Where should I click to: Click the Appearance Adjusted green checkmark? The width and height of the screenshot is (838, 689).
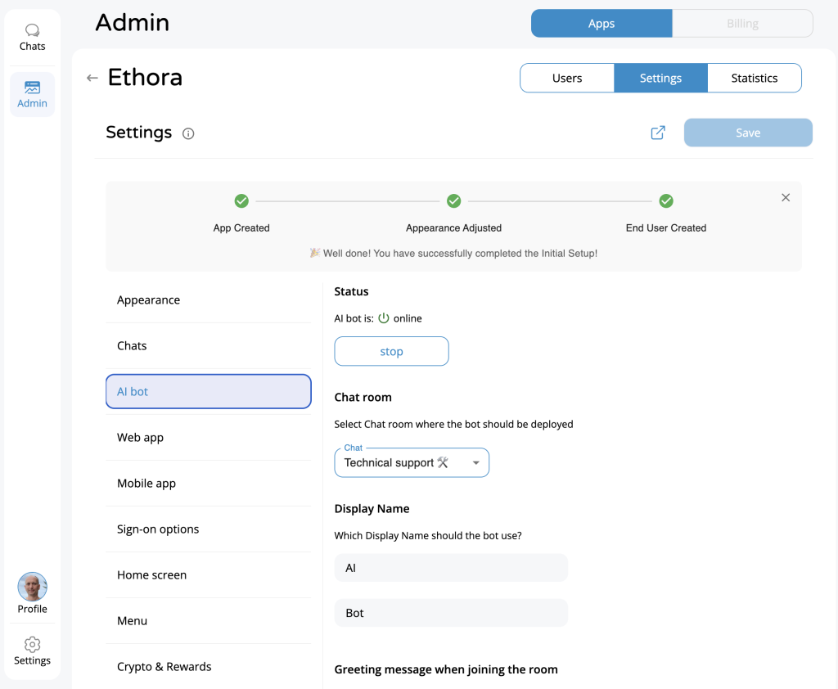[453, 201]
